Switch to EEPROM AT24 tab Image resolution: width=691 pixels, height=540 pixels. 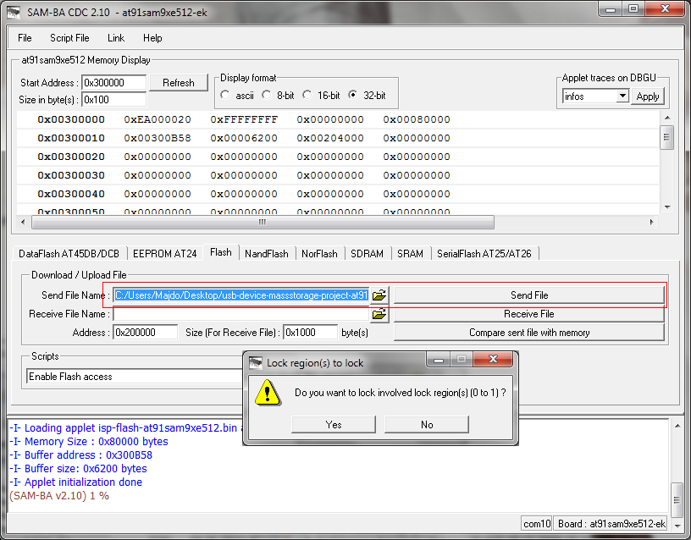click(x=165, y=254)
